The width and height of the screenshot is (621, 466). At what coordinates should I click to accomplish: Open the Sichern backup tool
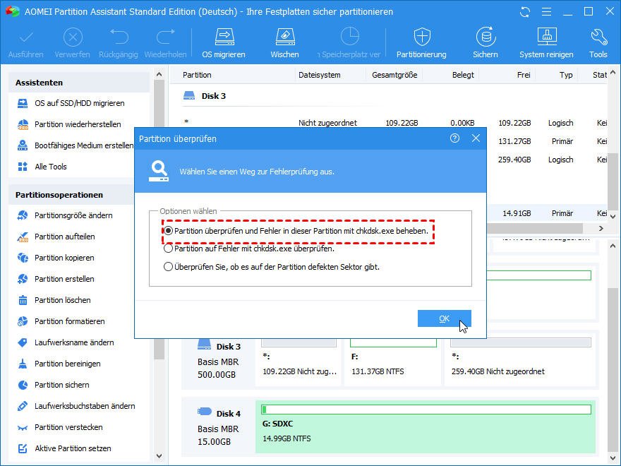486,42
